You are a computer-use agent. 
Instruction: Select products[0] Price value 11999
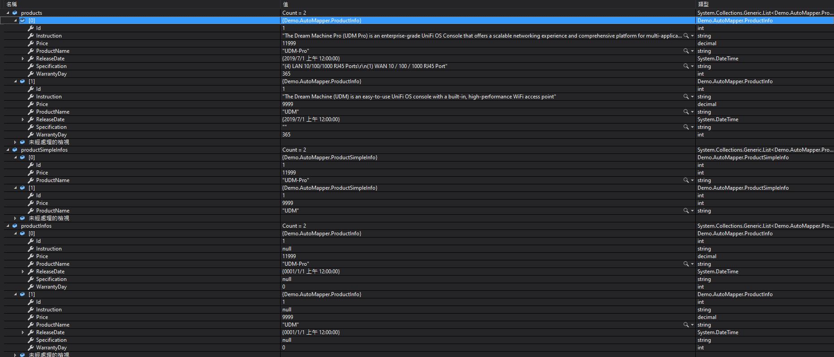click(x=289, y=43)
